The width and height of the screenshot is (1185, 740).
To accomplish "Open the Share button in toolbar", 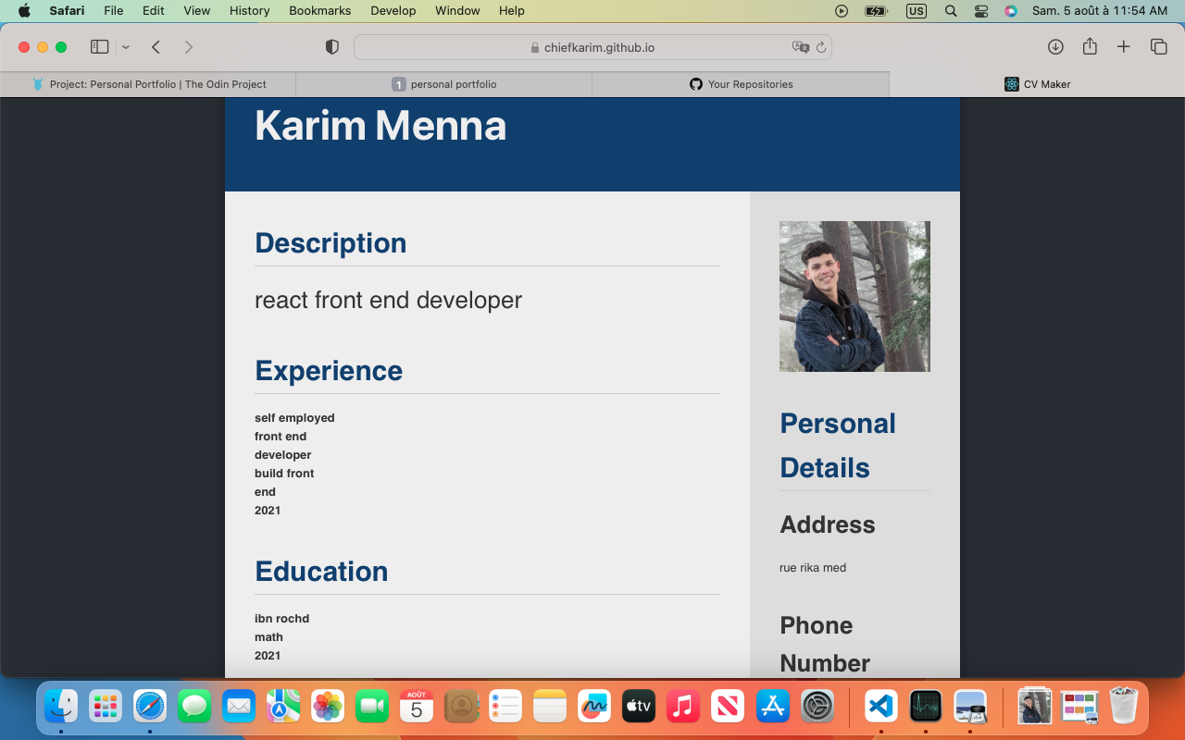I will click(1090, 47).
